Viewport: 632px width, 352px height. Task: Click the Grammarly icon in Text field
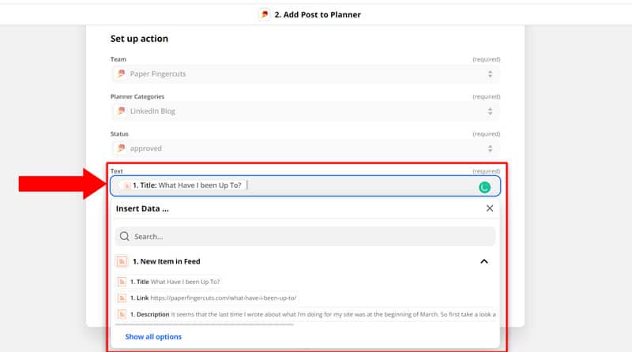pos(484,187)
